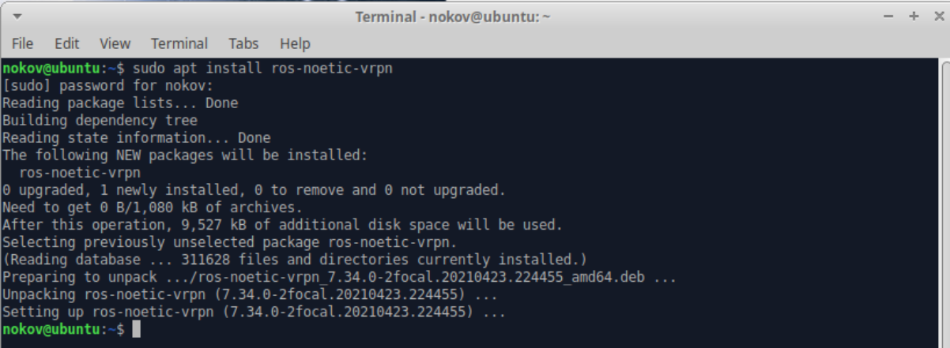Click the block cursor at the last prompt
This screenshot has height=348, width=950.
pyautogui.click(x=136, y=328)
